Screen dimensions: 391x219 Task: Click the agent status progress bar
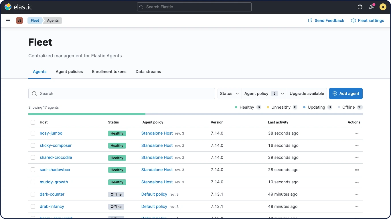pyautogui.click(x=195, y=114)
